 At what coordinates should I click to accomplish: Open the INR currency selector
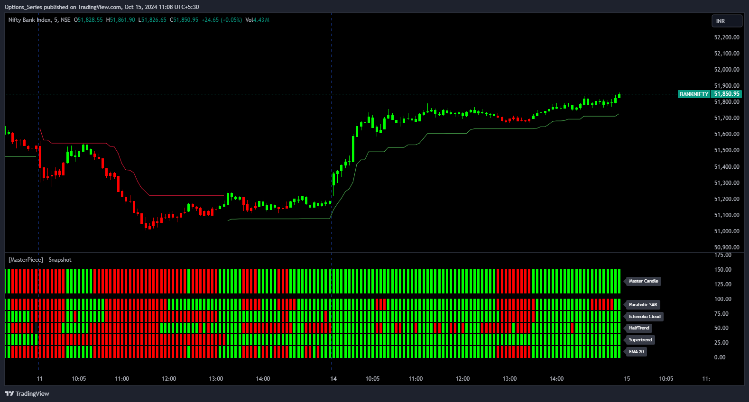(x=727, y=21)
